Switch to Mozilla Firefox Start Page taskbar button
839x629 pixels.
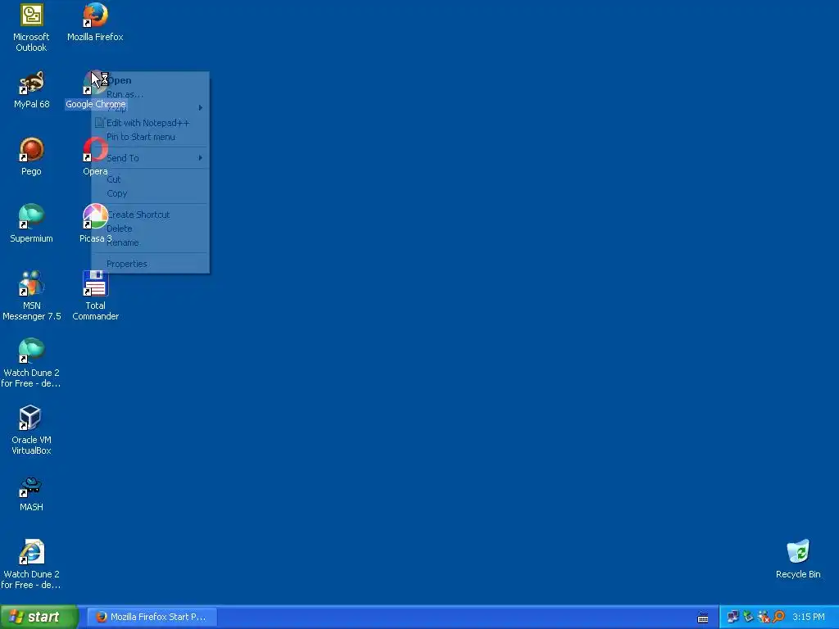pyautogui.click(x=152, y=617)
